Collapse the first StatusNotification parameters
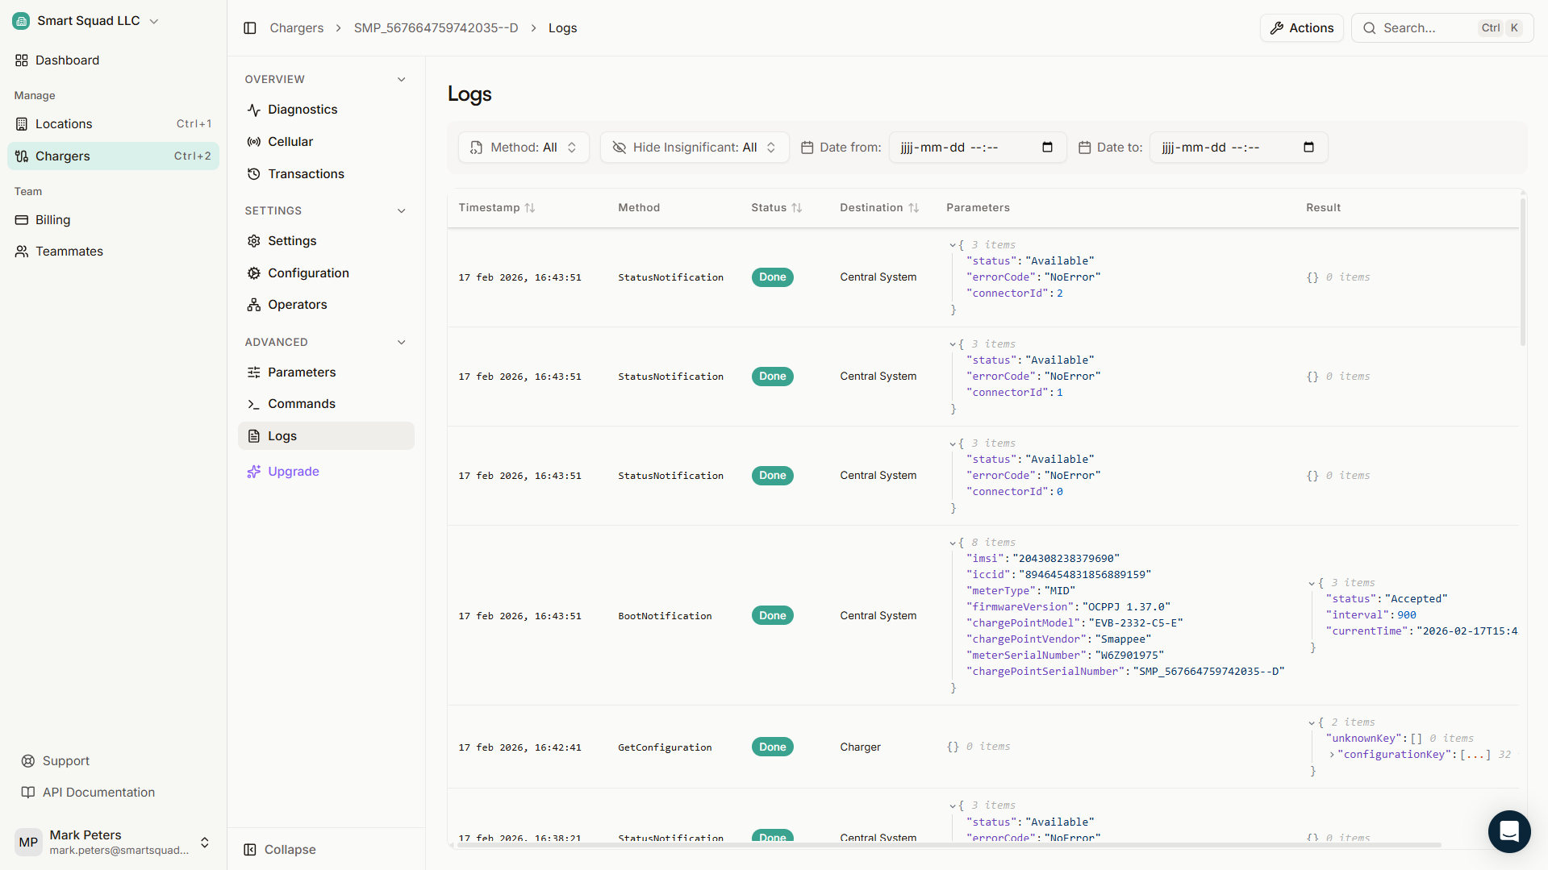 click(953, 244)
